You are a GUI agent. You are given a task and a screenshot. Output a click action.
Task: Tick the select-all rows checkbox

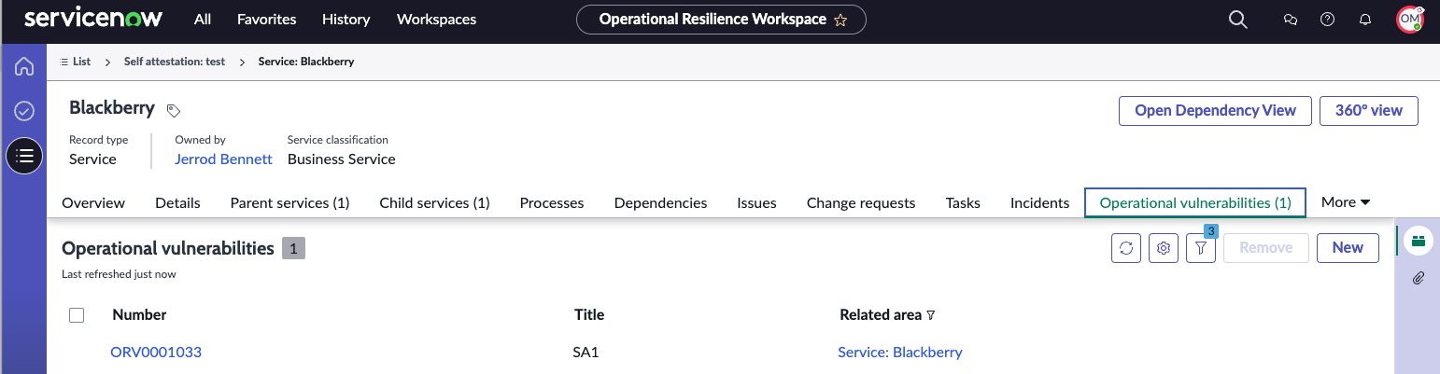(x=78, y=315)
